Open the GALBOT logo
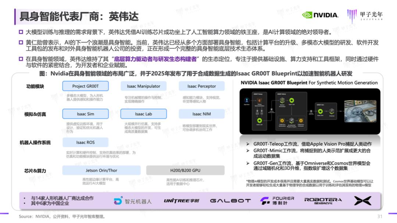 point(230,201)
